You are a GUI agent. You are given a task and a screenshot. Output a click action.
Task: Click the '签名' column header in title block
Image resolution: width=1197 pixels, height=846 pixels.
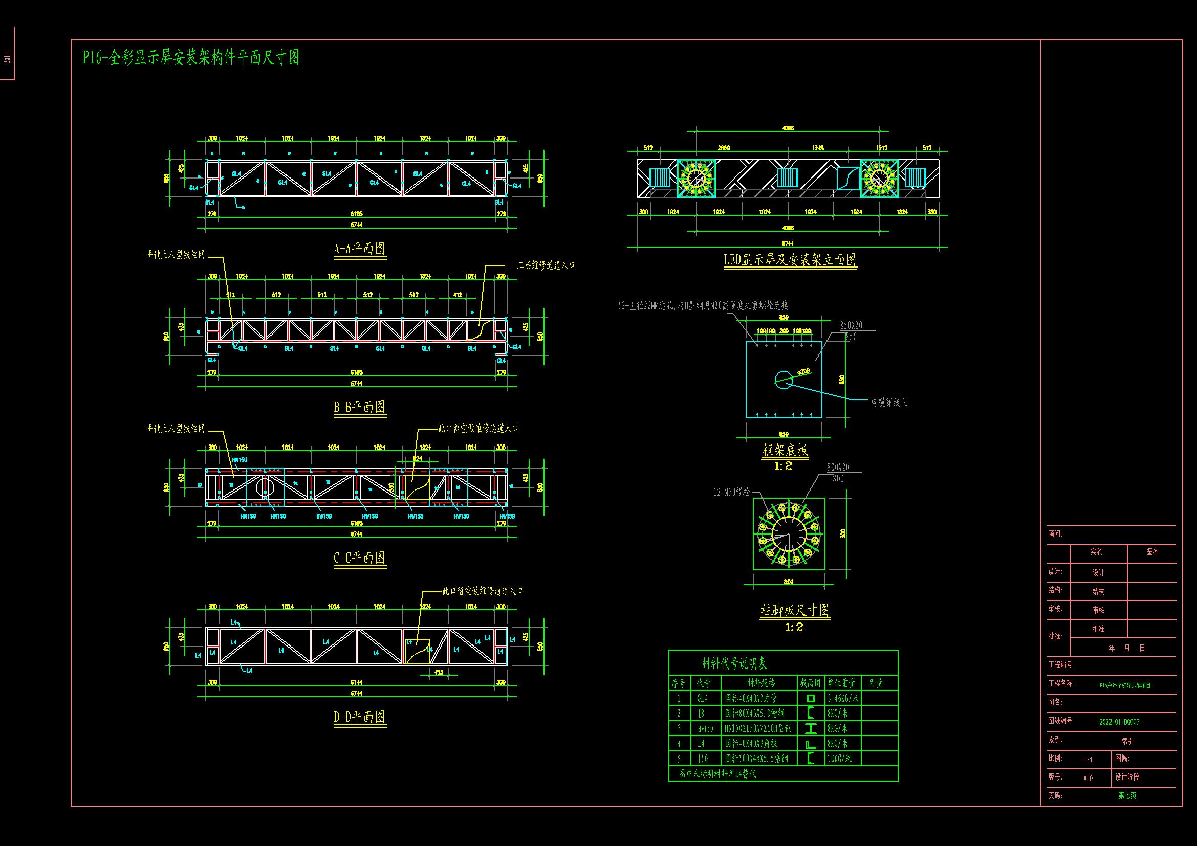coord(1152,552)
